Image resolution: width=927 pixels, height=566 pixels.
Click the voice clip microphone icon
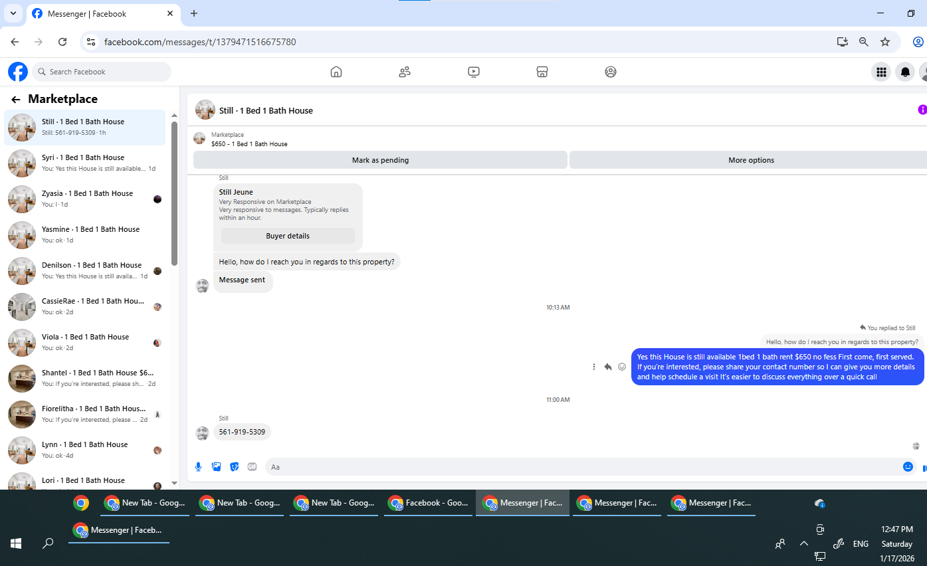click(198, 467)
